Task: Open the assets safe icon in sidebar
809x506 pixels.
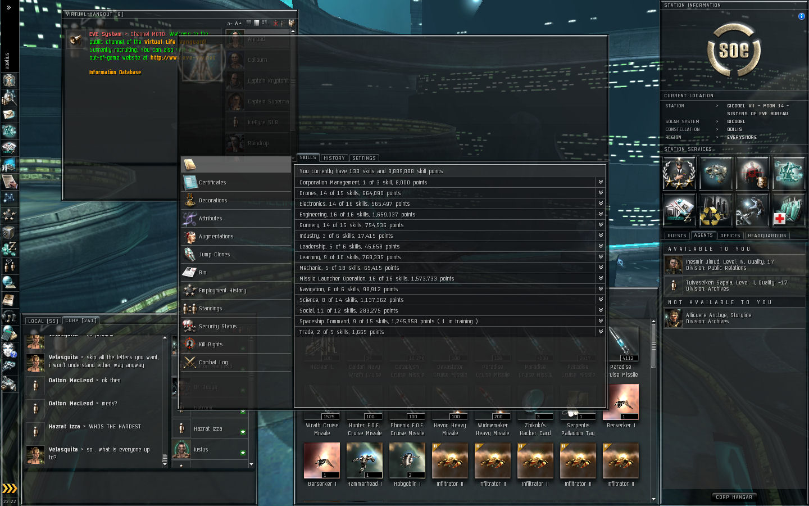Action: point(9,232)
